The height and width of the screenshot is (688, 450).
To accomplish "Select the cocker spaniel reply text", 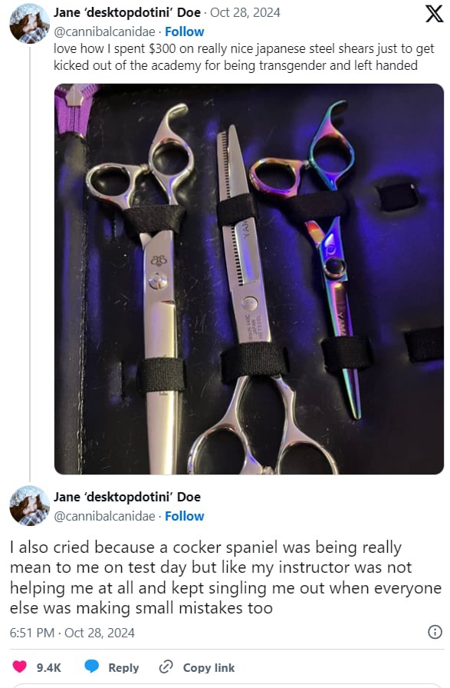I will pyautogui.click(x=225, y=577).
